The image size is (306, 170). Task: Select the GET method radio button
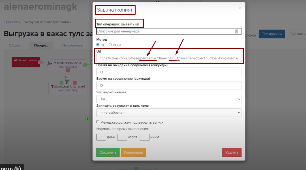(x=98, y=45)
